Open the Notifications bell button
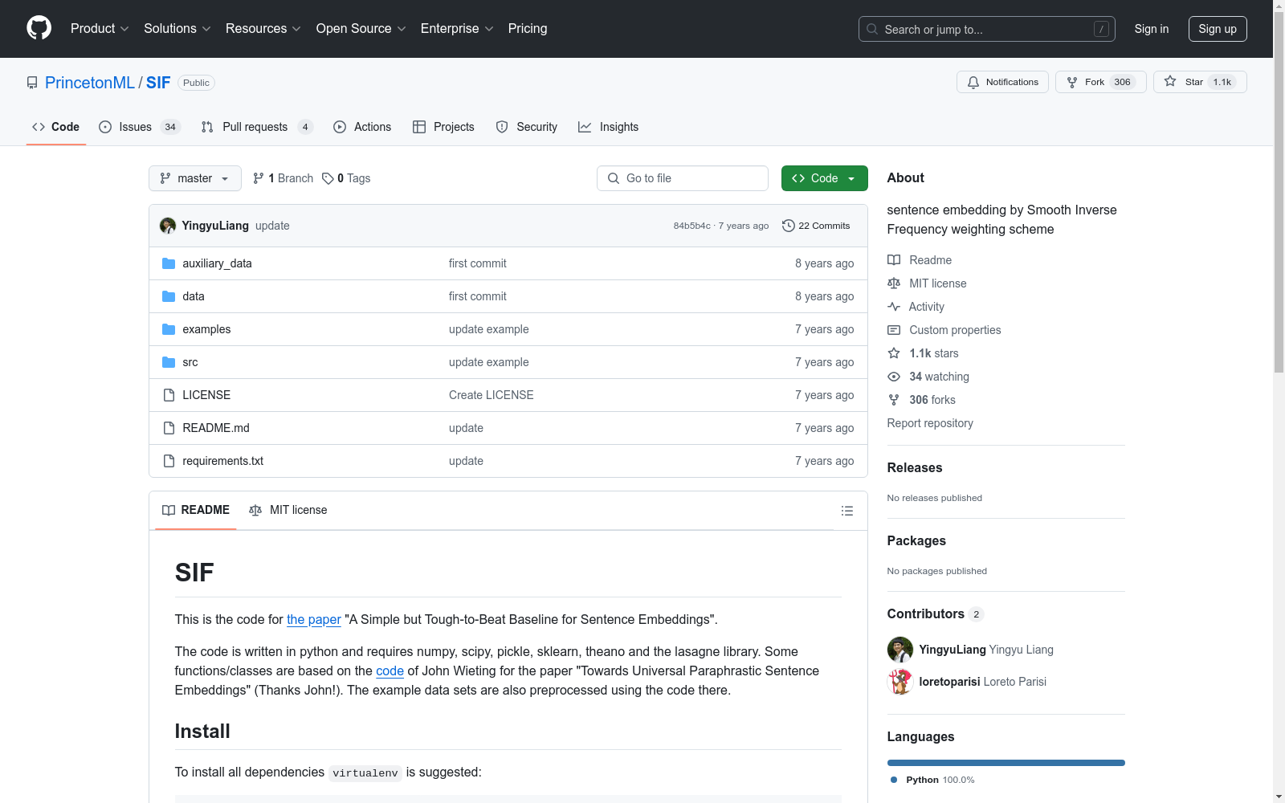1285x803 pixels. (x=1002, y=82)
